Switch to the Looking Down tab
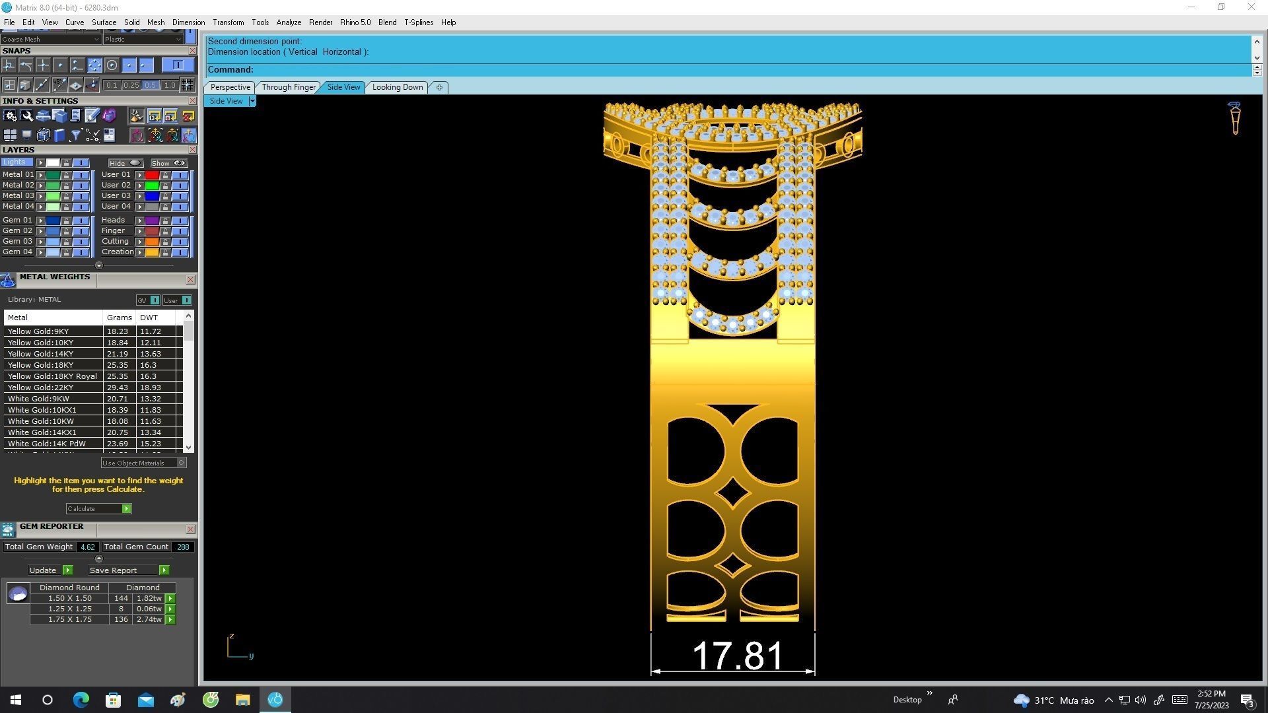Image resolution: width=1268 pixels, height=713 pixels. pyautogui.click(x=397, y=87)
